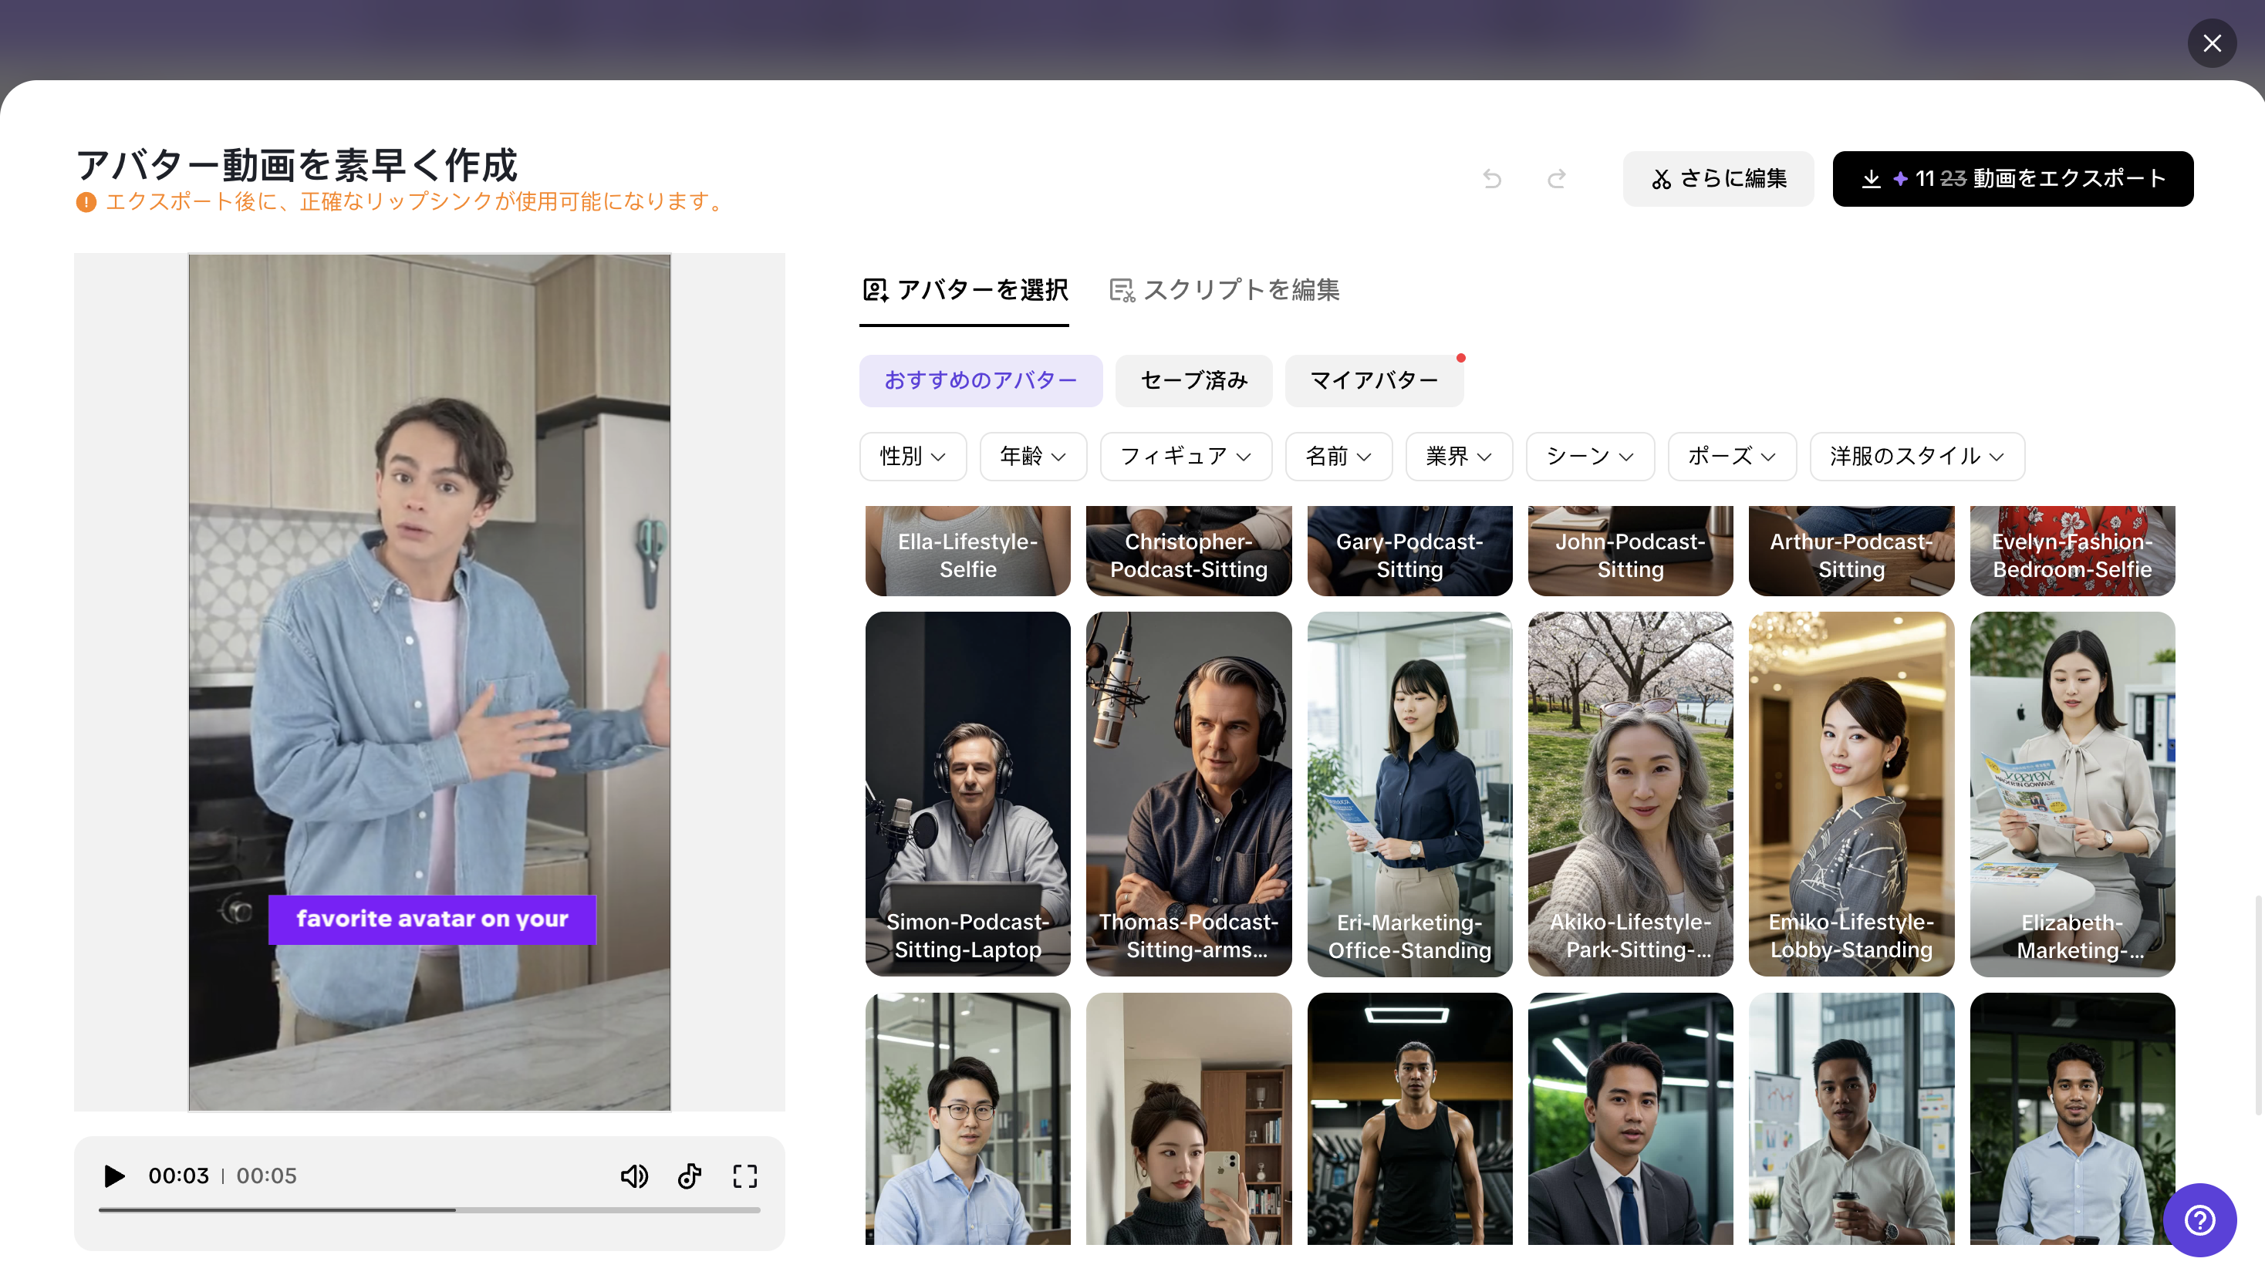Select Arthur-Podcast-Sitting avatar
Viewport: 2265px width, 1265px height.
1851,552
